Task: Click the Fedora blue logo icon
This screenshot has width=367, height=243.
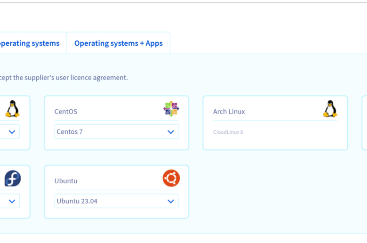Action: 13,178
